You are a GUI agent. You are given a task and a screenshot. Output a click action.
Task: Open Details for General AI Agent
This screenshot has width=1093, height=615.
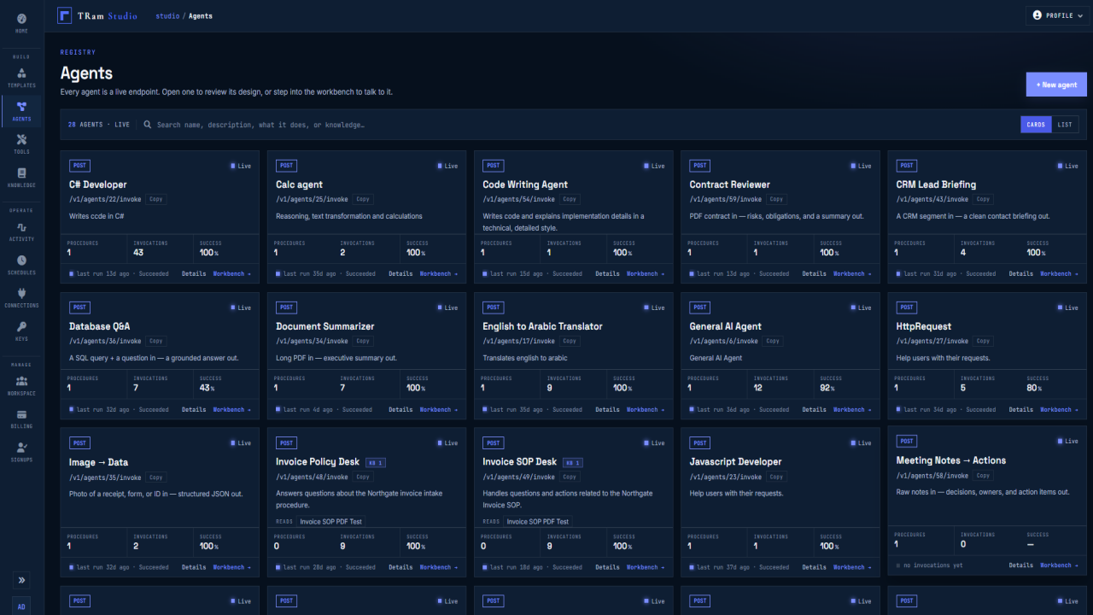(x=815, y=410)
